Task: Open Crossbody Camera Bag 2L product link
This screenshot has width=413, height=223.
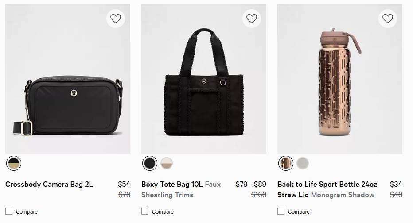Action: click(49, 185)
